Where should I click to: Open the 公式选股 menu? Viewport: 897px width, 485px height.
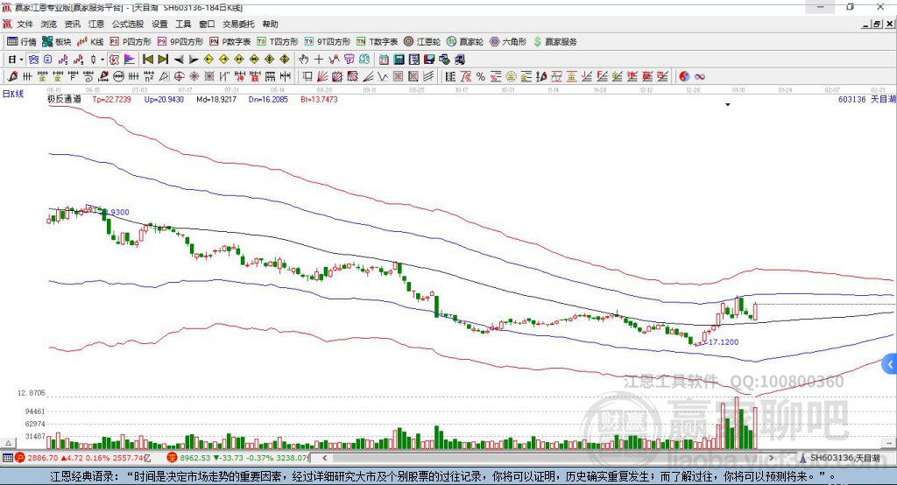(128, 24)
